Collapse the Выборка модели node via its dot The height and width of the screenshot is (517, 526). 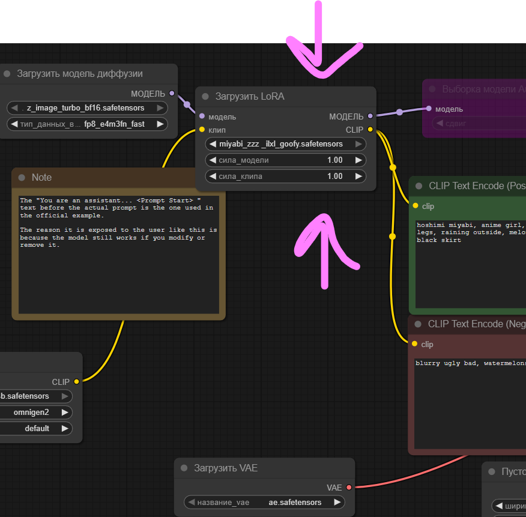[432, 89]
